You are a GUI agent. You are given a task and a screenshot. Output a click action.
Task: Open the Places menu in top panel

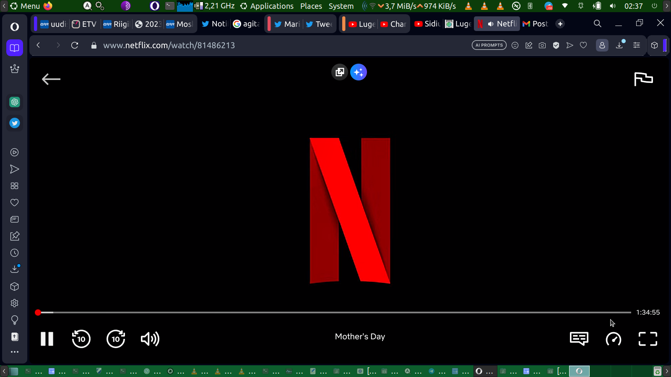tap(311, 6)
